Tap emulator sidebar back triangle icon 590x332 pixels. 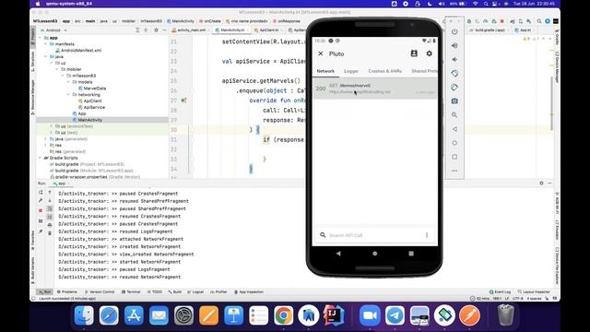pos(454,129)
